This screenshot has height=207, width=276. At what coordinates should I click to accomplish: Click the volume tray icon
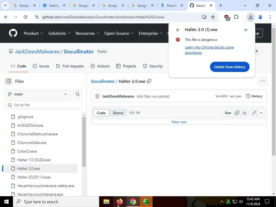coord(241,202)
